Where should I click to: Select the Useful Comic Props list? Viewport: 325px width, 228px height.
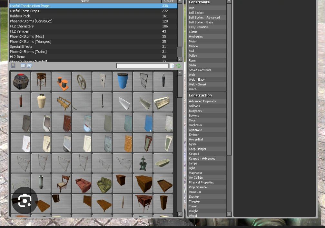(x=93, y=11)
